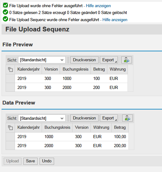This screenshot has width=162, height=172.
Task: Open Hilfe anzeigen link on first message
Action: click(x=98, y=6)
